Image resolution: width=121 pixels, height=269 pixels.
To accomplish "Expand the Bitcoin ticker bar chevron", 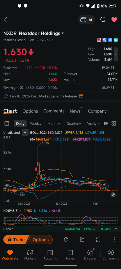I will 116,229.
